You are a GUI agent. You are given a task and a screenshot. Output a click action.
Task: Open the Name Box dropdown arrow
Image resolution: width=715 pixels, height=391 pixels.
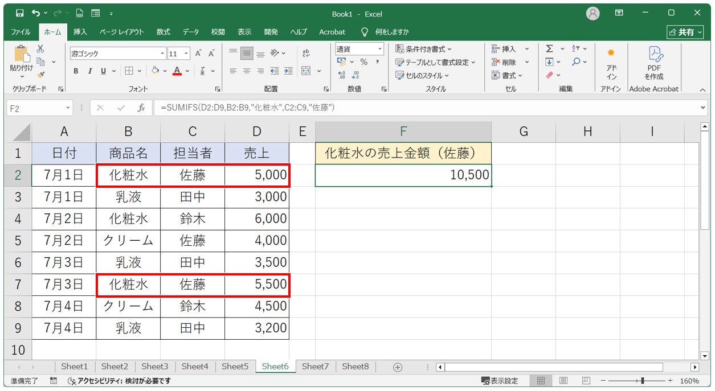pyautogui.click(x=68, y=108)
